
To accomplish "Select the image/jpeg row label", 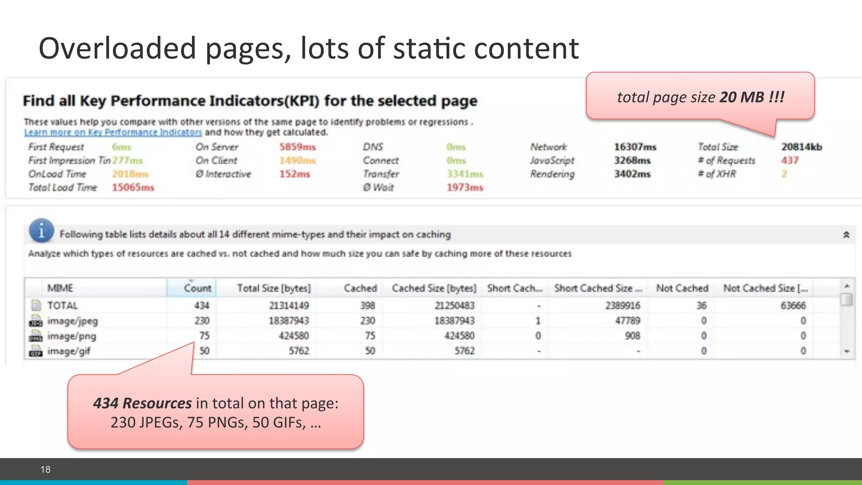I will [72, 321].
